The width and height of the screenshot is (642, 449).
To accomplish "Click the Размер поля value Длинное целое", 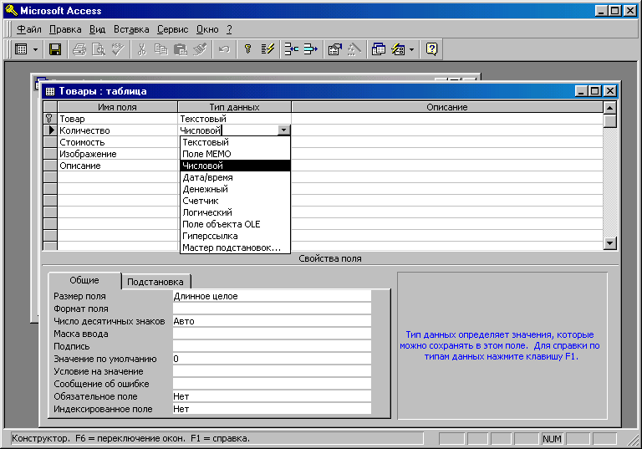I will 272,296.
